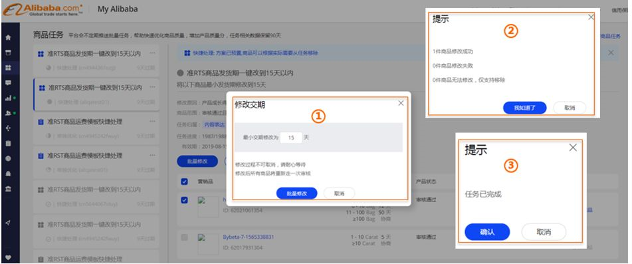The image size is (632, 264).
Task: Open the heart icon at sidebar bottom
Action: coord(8,257)
